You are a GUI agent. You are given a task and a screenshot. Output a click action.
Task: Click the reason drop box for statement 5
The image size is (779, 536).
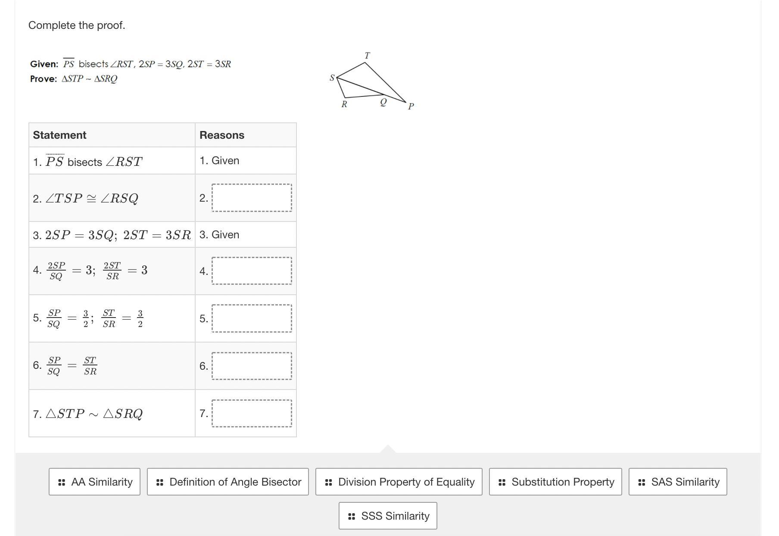click(252, 318)
